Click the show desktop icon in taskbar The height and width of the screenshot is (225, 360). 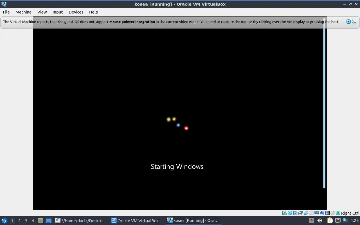[x=49, y=220]
